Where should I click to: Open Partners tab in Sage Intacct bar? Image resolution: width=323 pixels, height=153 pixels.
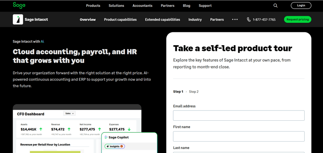[217, 19]
